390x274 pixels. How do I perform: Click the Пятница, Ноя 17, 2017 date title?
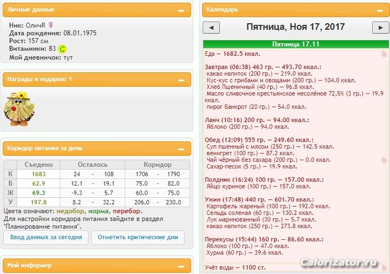click(296, 27)
